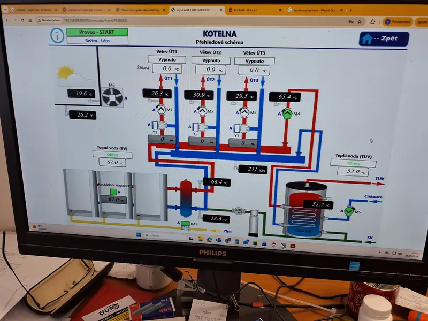Viewport: 428px width, 321px height.
Task: Click the Zásobník hot water tank
Action: [305, 210]
